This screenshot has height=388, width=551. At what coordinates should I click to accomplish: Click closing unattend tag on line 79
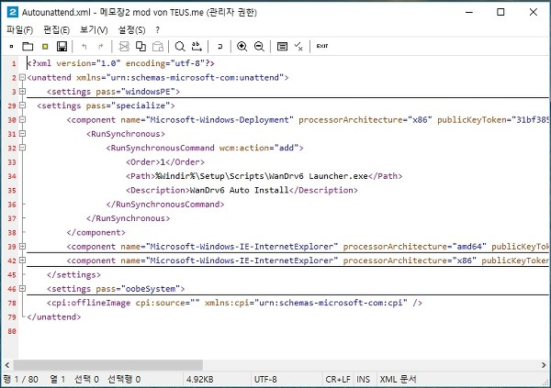click(x=54, y=316)
